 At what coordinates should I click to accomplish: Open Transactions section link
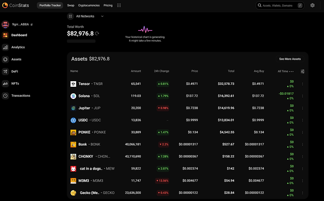(x=20, y=96)
